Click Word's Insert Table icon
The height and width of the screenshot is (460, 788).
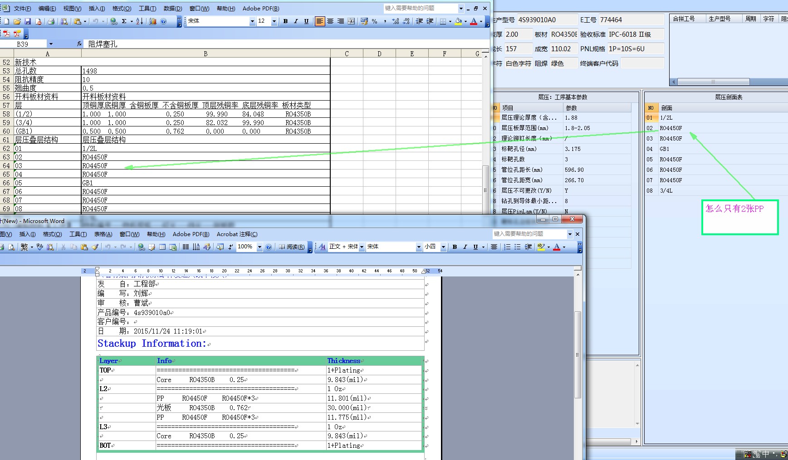tap(162, 247)
